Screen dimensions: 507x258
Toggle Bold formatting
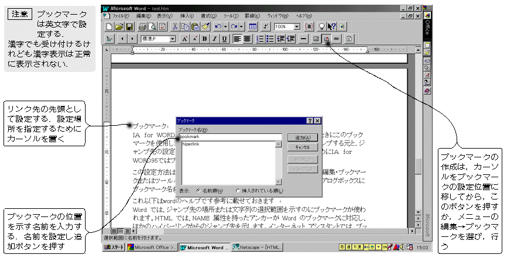click(x=205, y=39)
